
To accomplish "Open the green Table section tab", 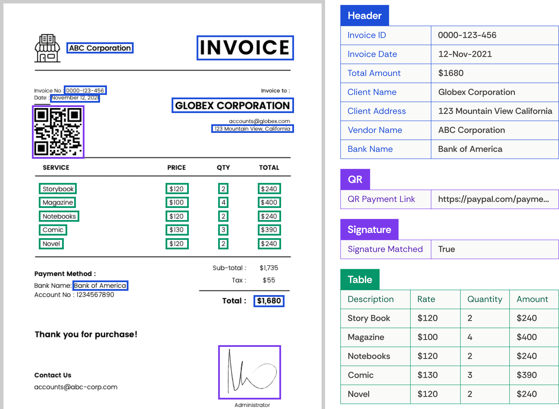I will (x=360, y=280).
